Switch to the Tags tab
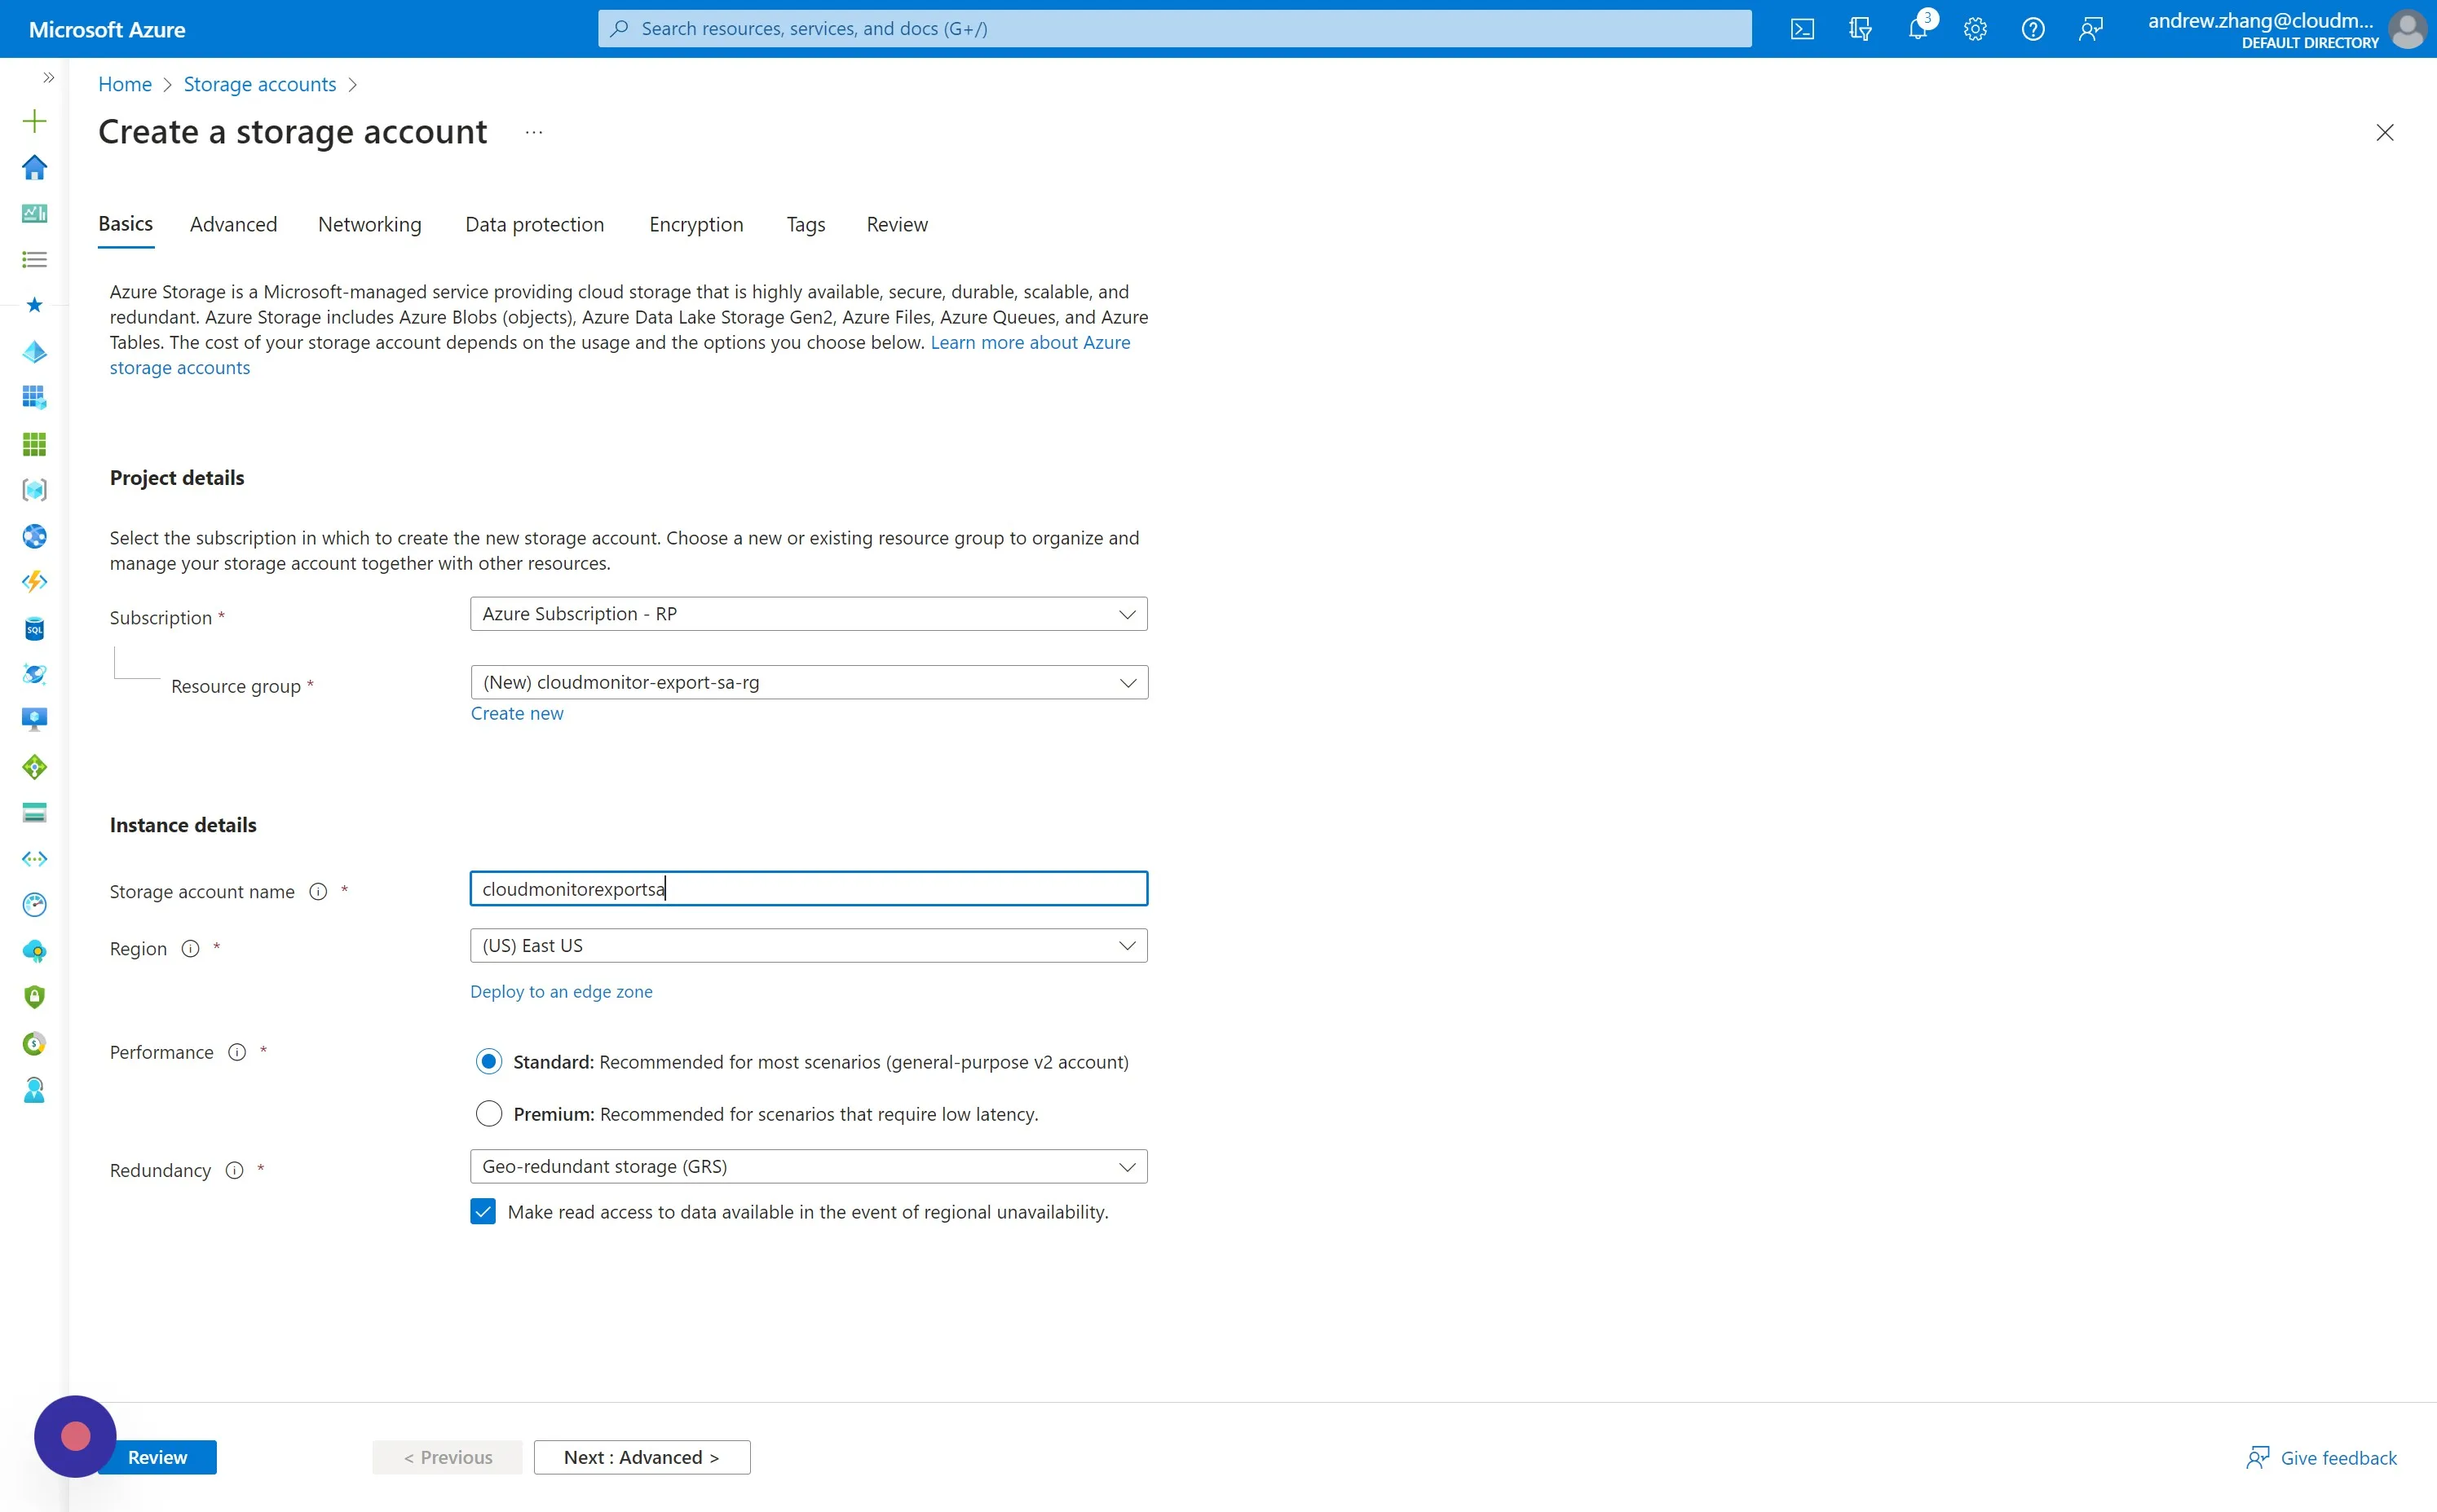 pos(806,224)
